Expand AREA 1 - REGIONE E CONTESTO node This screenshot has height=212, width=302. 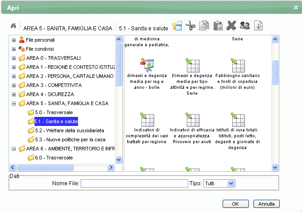tap(14, 67)
